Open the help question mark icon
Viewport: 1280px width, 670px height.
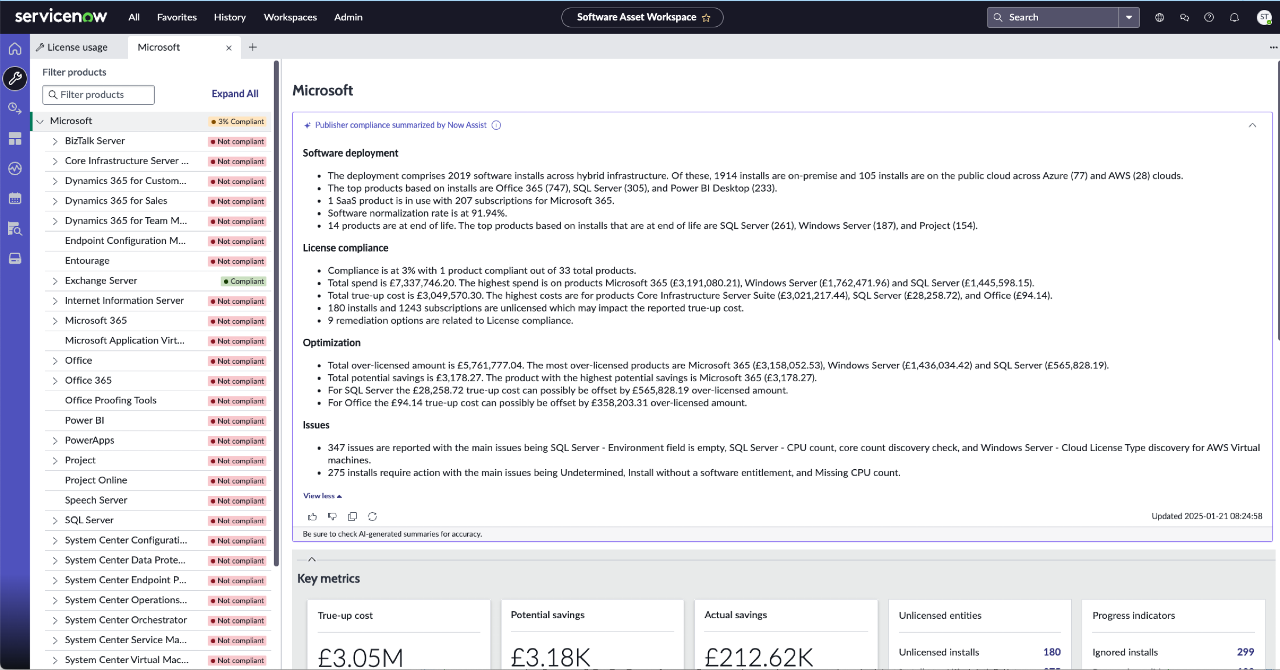(x=1209, y=17)
